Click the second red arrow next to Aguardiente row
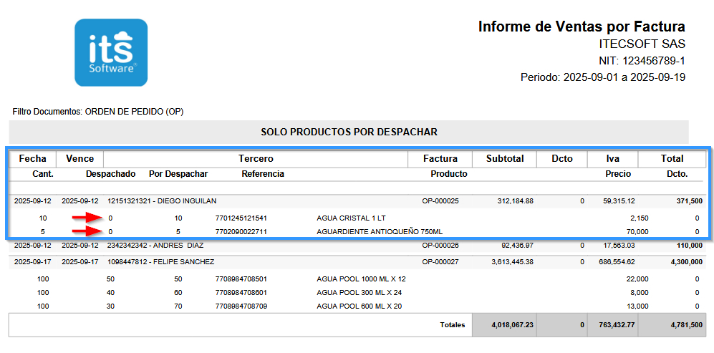The width and height of the screenshot is (714, 353). 87,231
